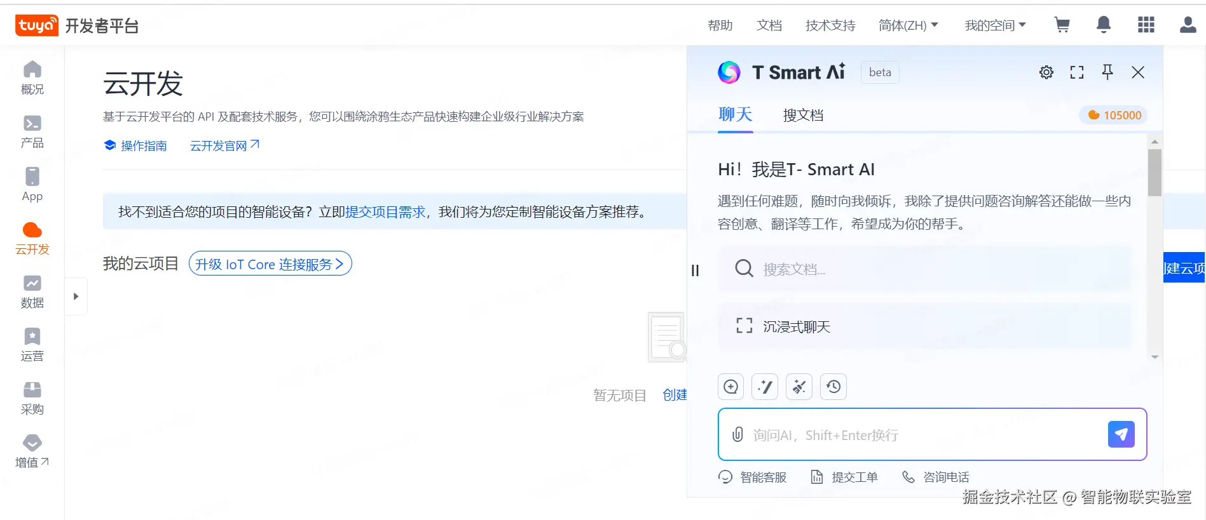The image size is (1206, 520).
Task: Open the 数据 sidebar section
Action: click(32, 291)
